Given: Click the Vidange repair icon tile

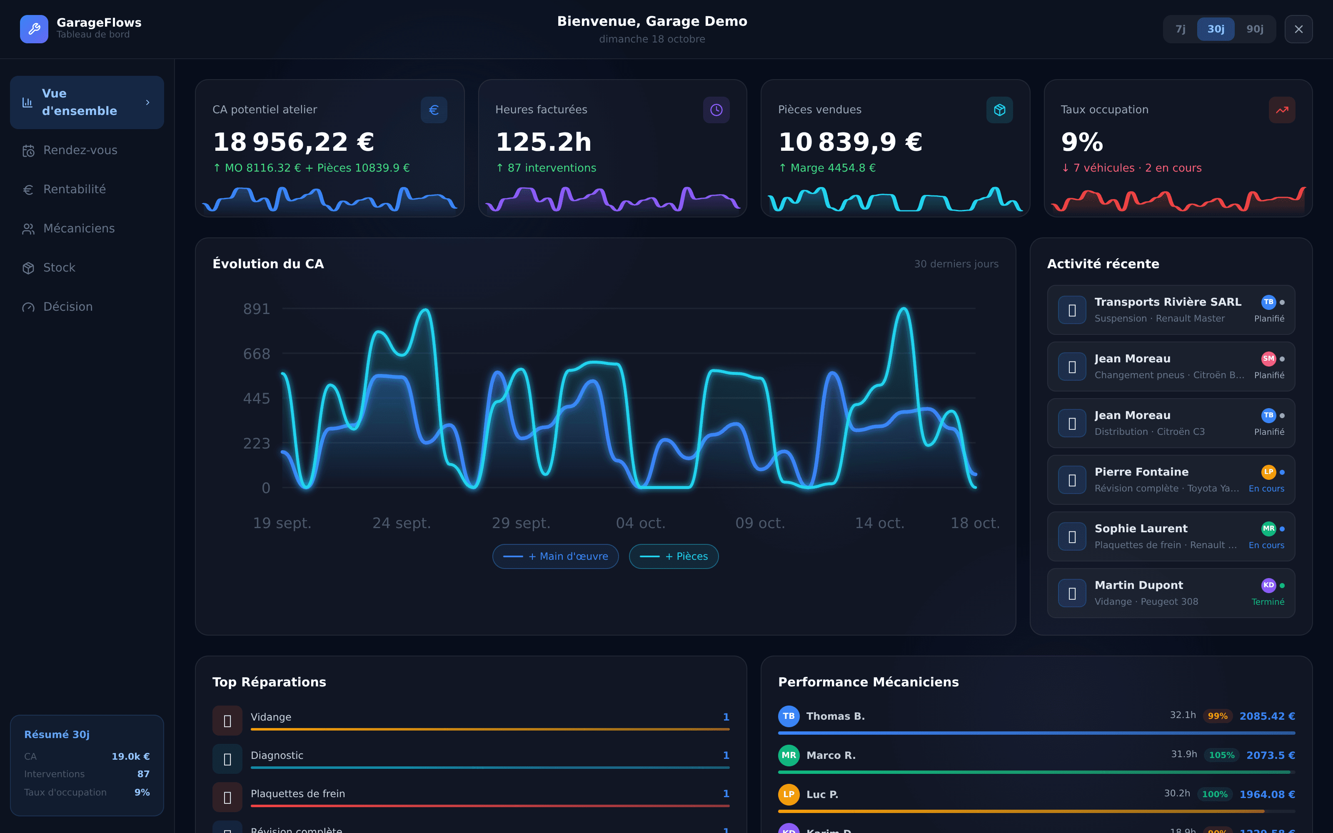Looking at the screenshot, I should point(227,721).
